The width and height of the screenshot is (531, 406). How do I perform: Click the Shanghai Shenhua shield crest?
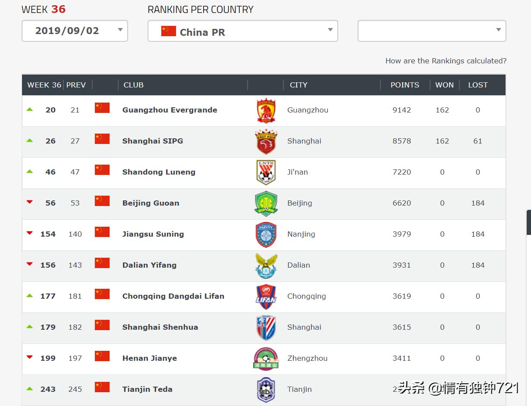[x=266, y=328]
